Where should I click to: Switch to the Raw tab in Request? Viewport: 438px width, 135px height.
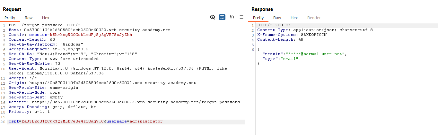pyautogui.click(x=29, y=18)
